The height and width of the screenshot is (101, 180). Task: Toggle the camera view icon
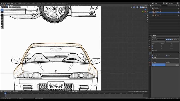[147, 20]
